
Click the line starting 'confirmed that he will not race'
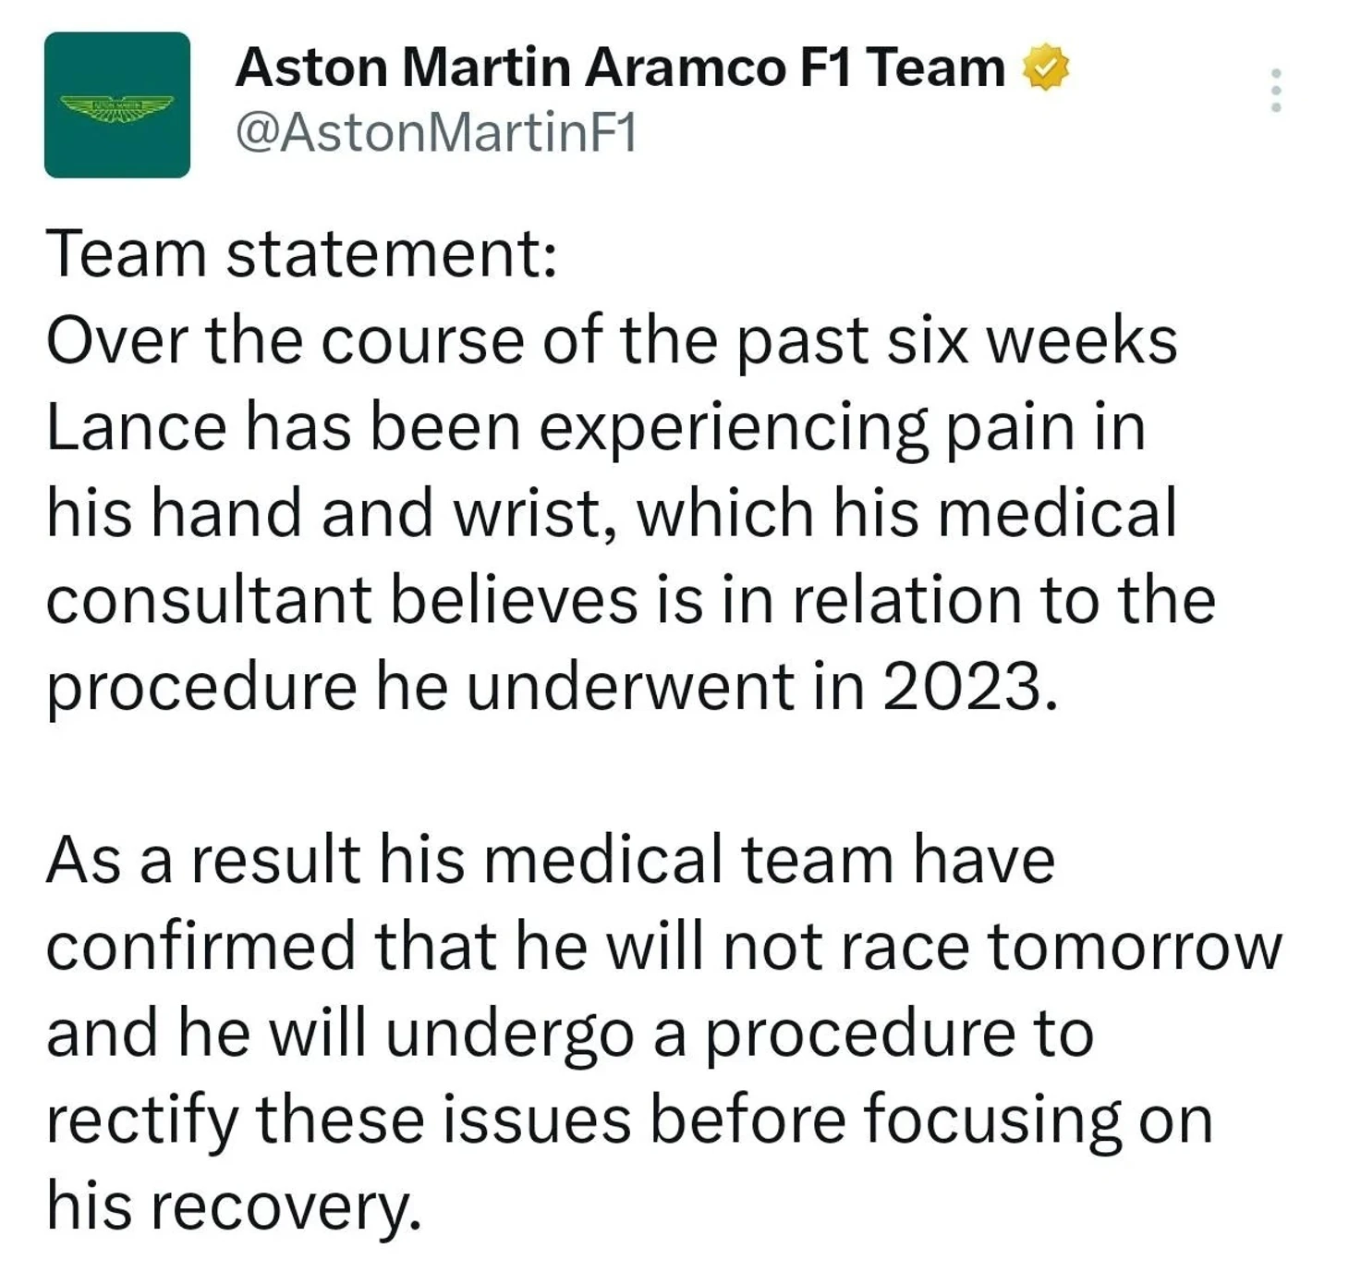pyautogui.click(x=664, y=947)
